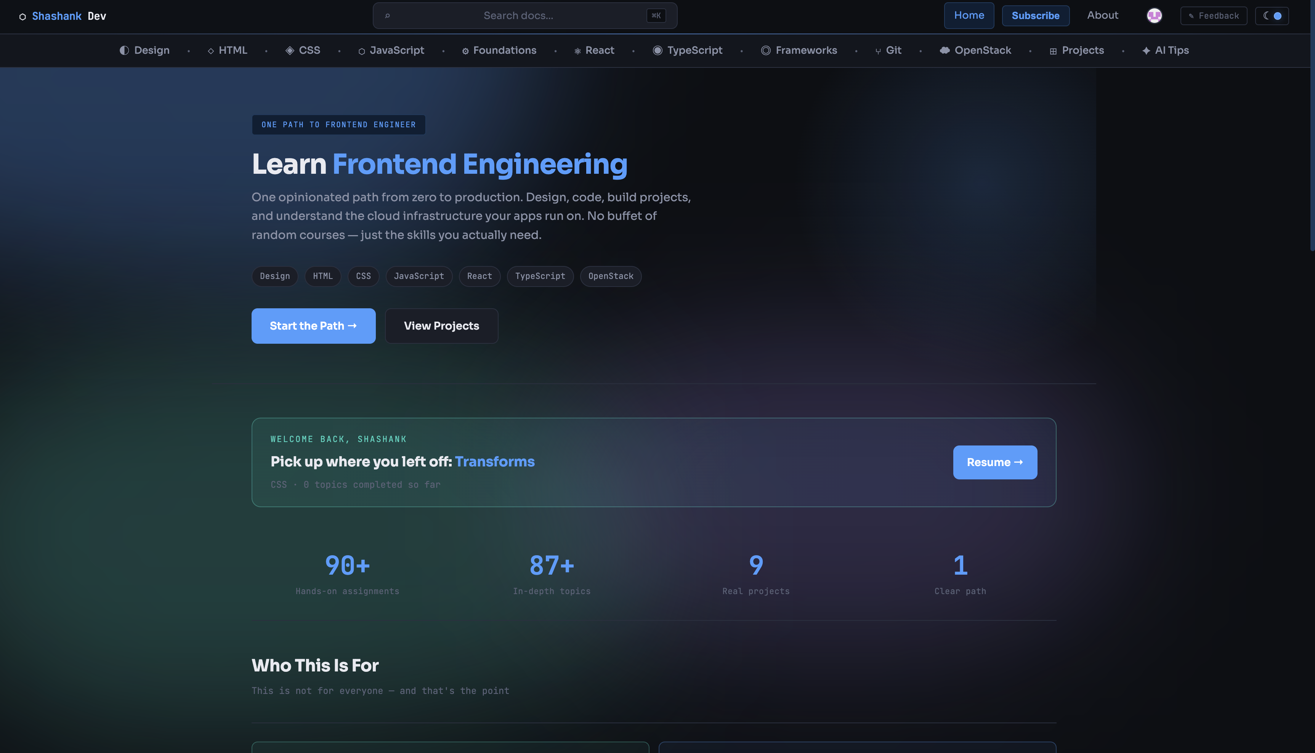Click the CSS diamond icon
This screenshot has height=753, width=1315.
pyautogui.click(x=290, y=50)
